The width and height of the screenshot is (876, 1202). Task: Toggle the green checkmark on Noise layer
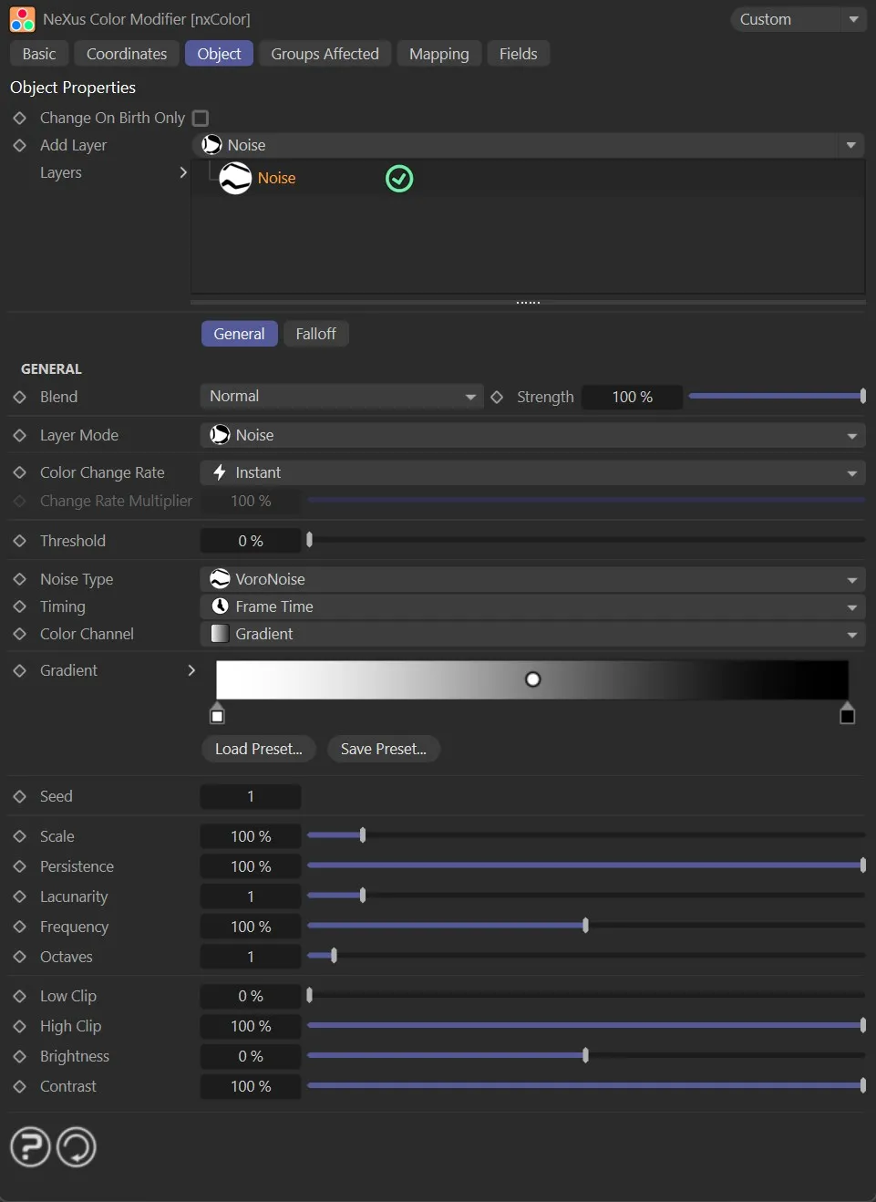(399, 179)
